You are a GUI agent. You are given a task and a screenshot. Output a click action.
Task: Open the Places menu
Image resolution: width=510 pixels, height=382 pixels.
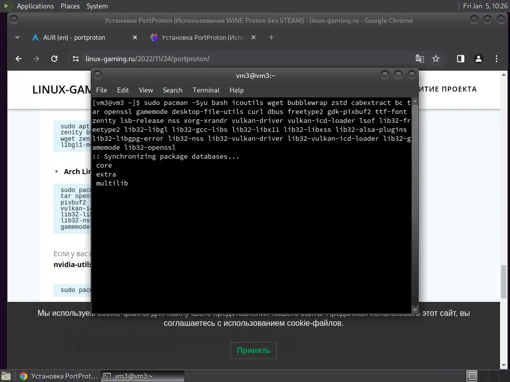pos(70,6)
